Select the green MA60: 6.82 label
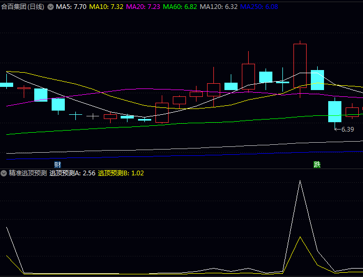The height and width of the screenshot is (277, 363). click(x=180, y=7)
